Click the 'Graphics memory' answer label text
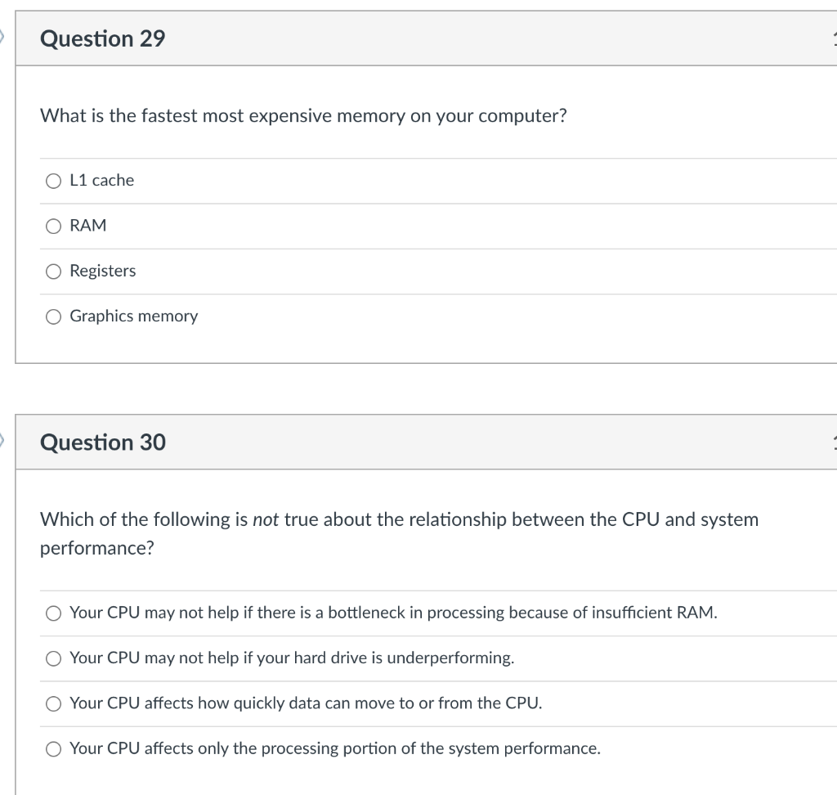 pyautogui.click(x=133, y=317)
